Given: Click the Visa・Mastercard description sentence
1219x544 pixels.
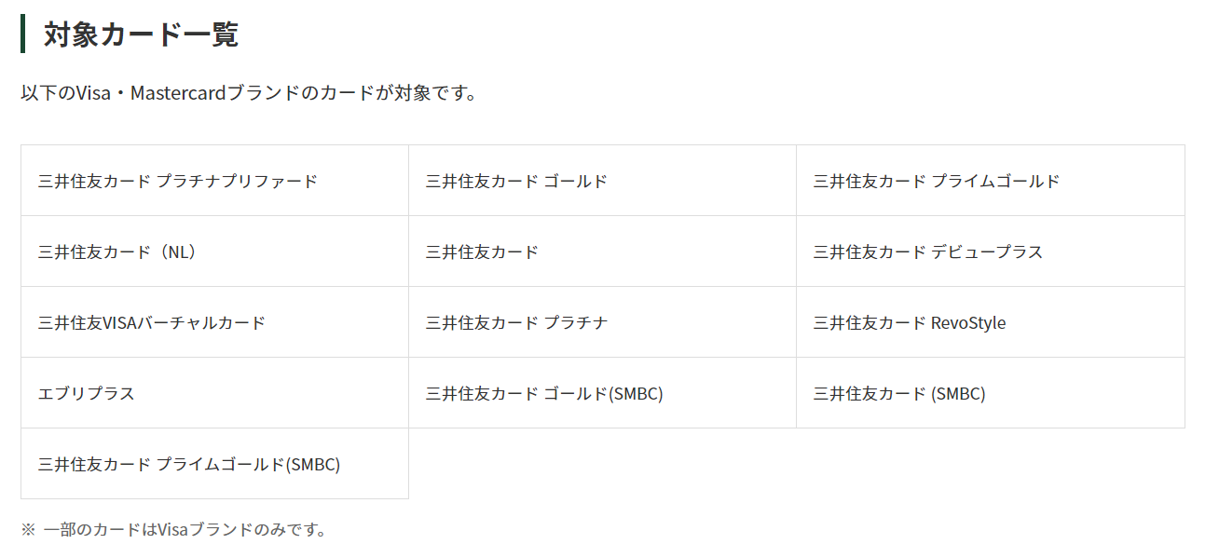Looking at the screenshot, I should click(x=249, y=93).
